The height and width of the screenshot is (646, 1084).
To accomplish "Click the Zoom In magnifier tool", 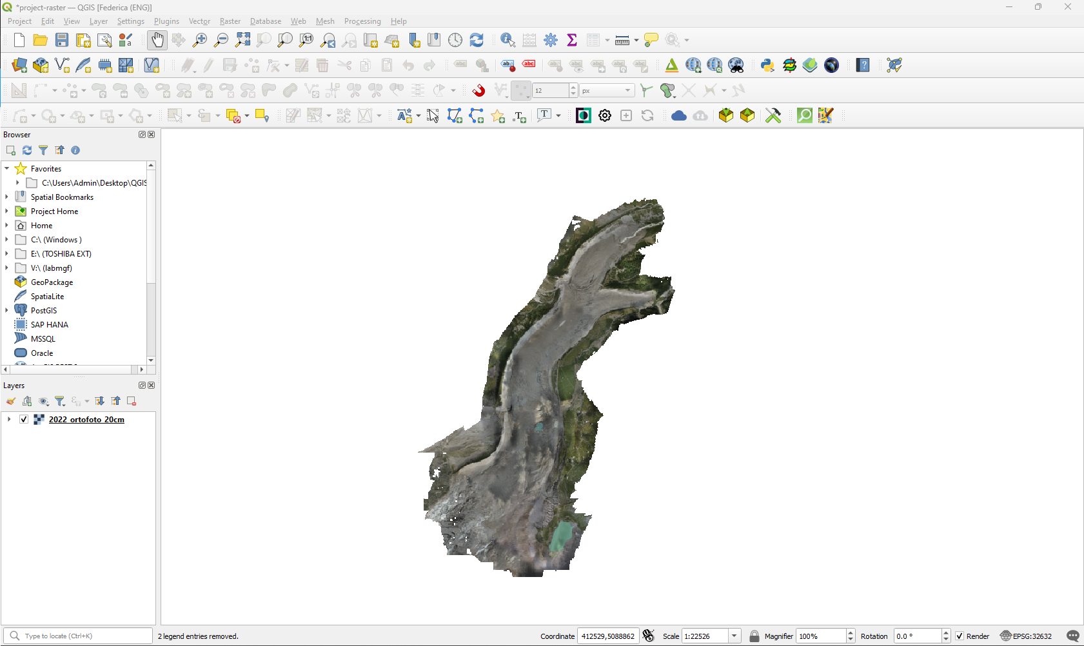I will 200,40.
